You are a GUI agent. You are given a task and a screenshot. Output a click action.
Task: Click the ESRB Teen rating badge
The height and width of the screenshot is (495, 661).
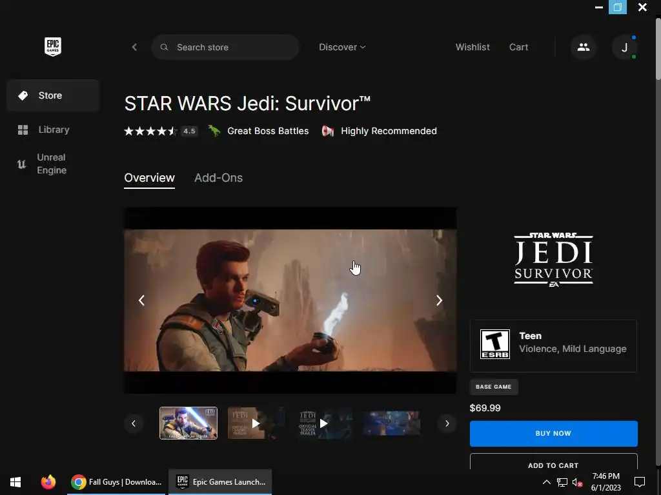click(495, 344)
